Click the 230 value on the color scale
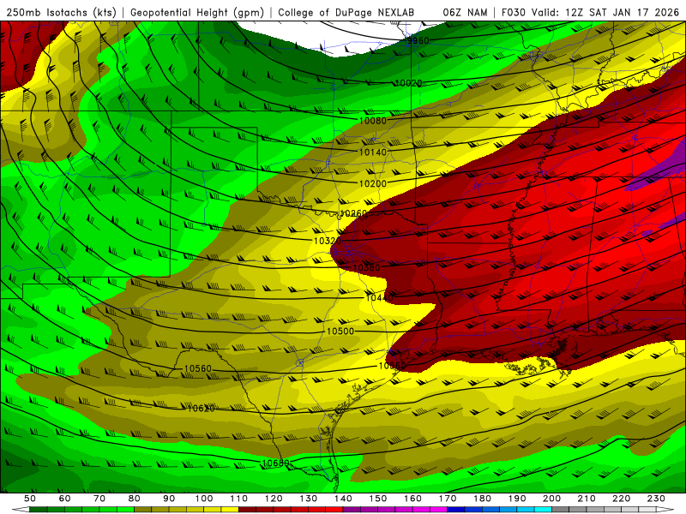Viewport: 686px width, 514px height. tap(656, 499)
